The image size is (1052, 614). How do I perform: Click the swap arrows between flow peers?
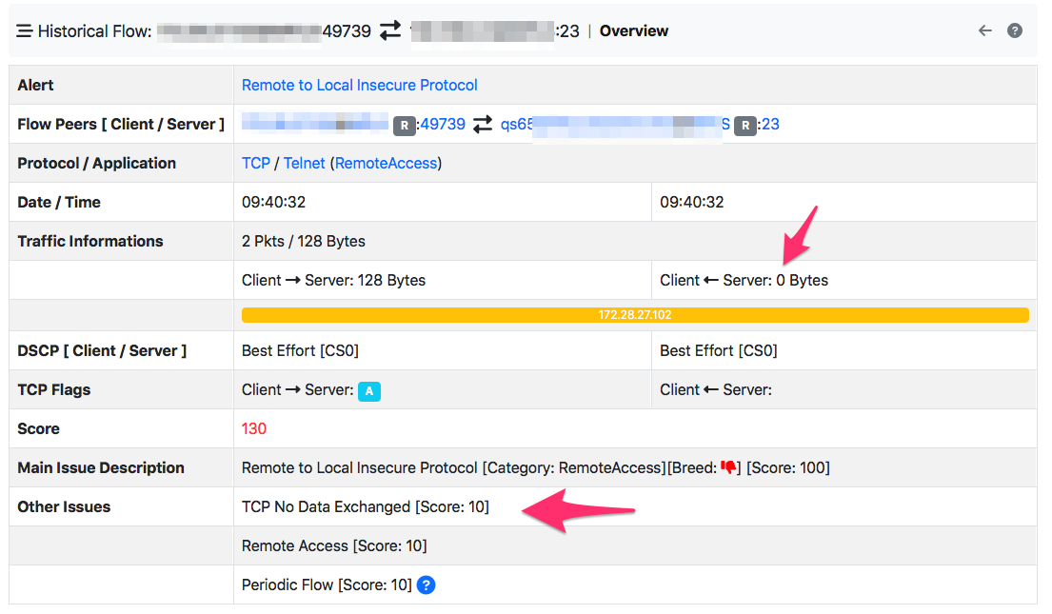click(x=483, y=124)
